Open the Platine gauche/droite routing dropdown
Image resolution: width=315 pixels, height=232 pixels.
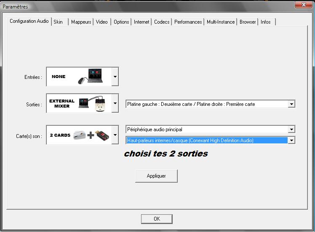(291, 104)
